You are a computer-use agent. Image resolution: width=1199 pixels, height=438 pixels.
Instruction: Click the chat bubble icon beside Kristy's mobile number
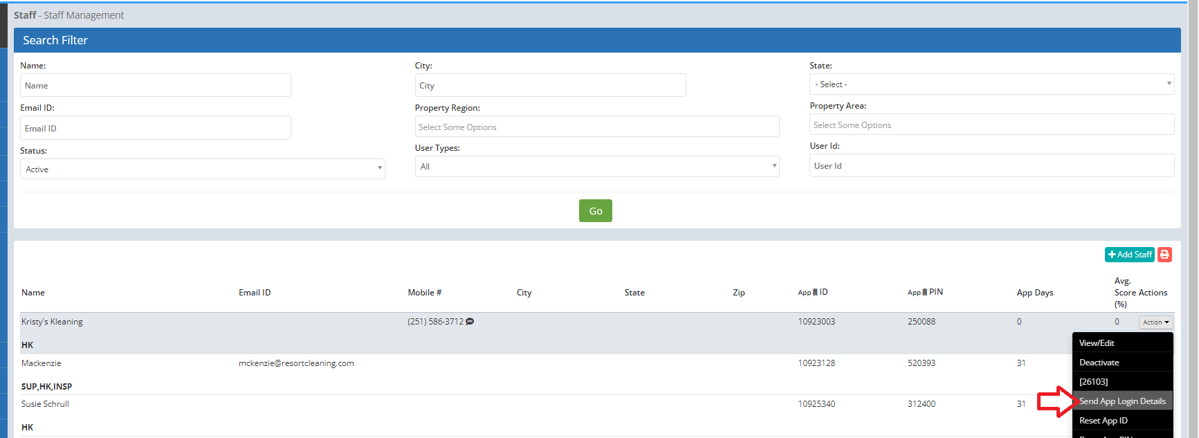[x=470, y=322]
